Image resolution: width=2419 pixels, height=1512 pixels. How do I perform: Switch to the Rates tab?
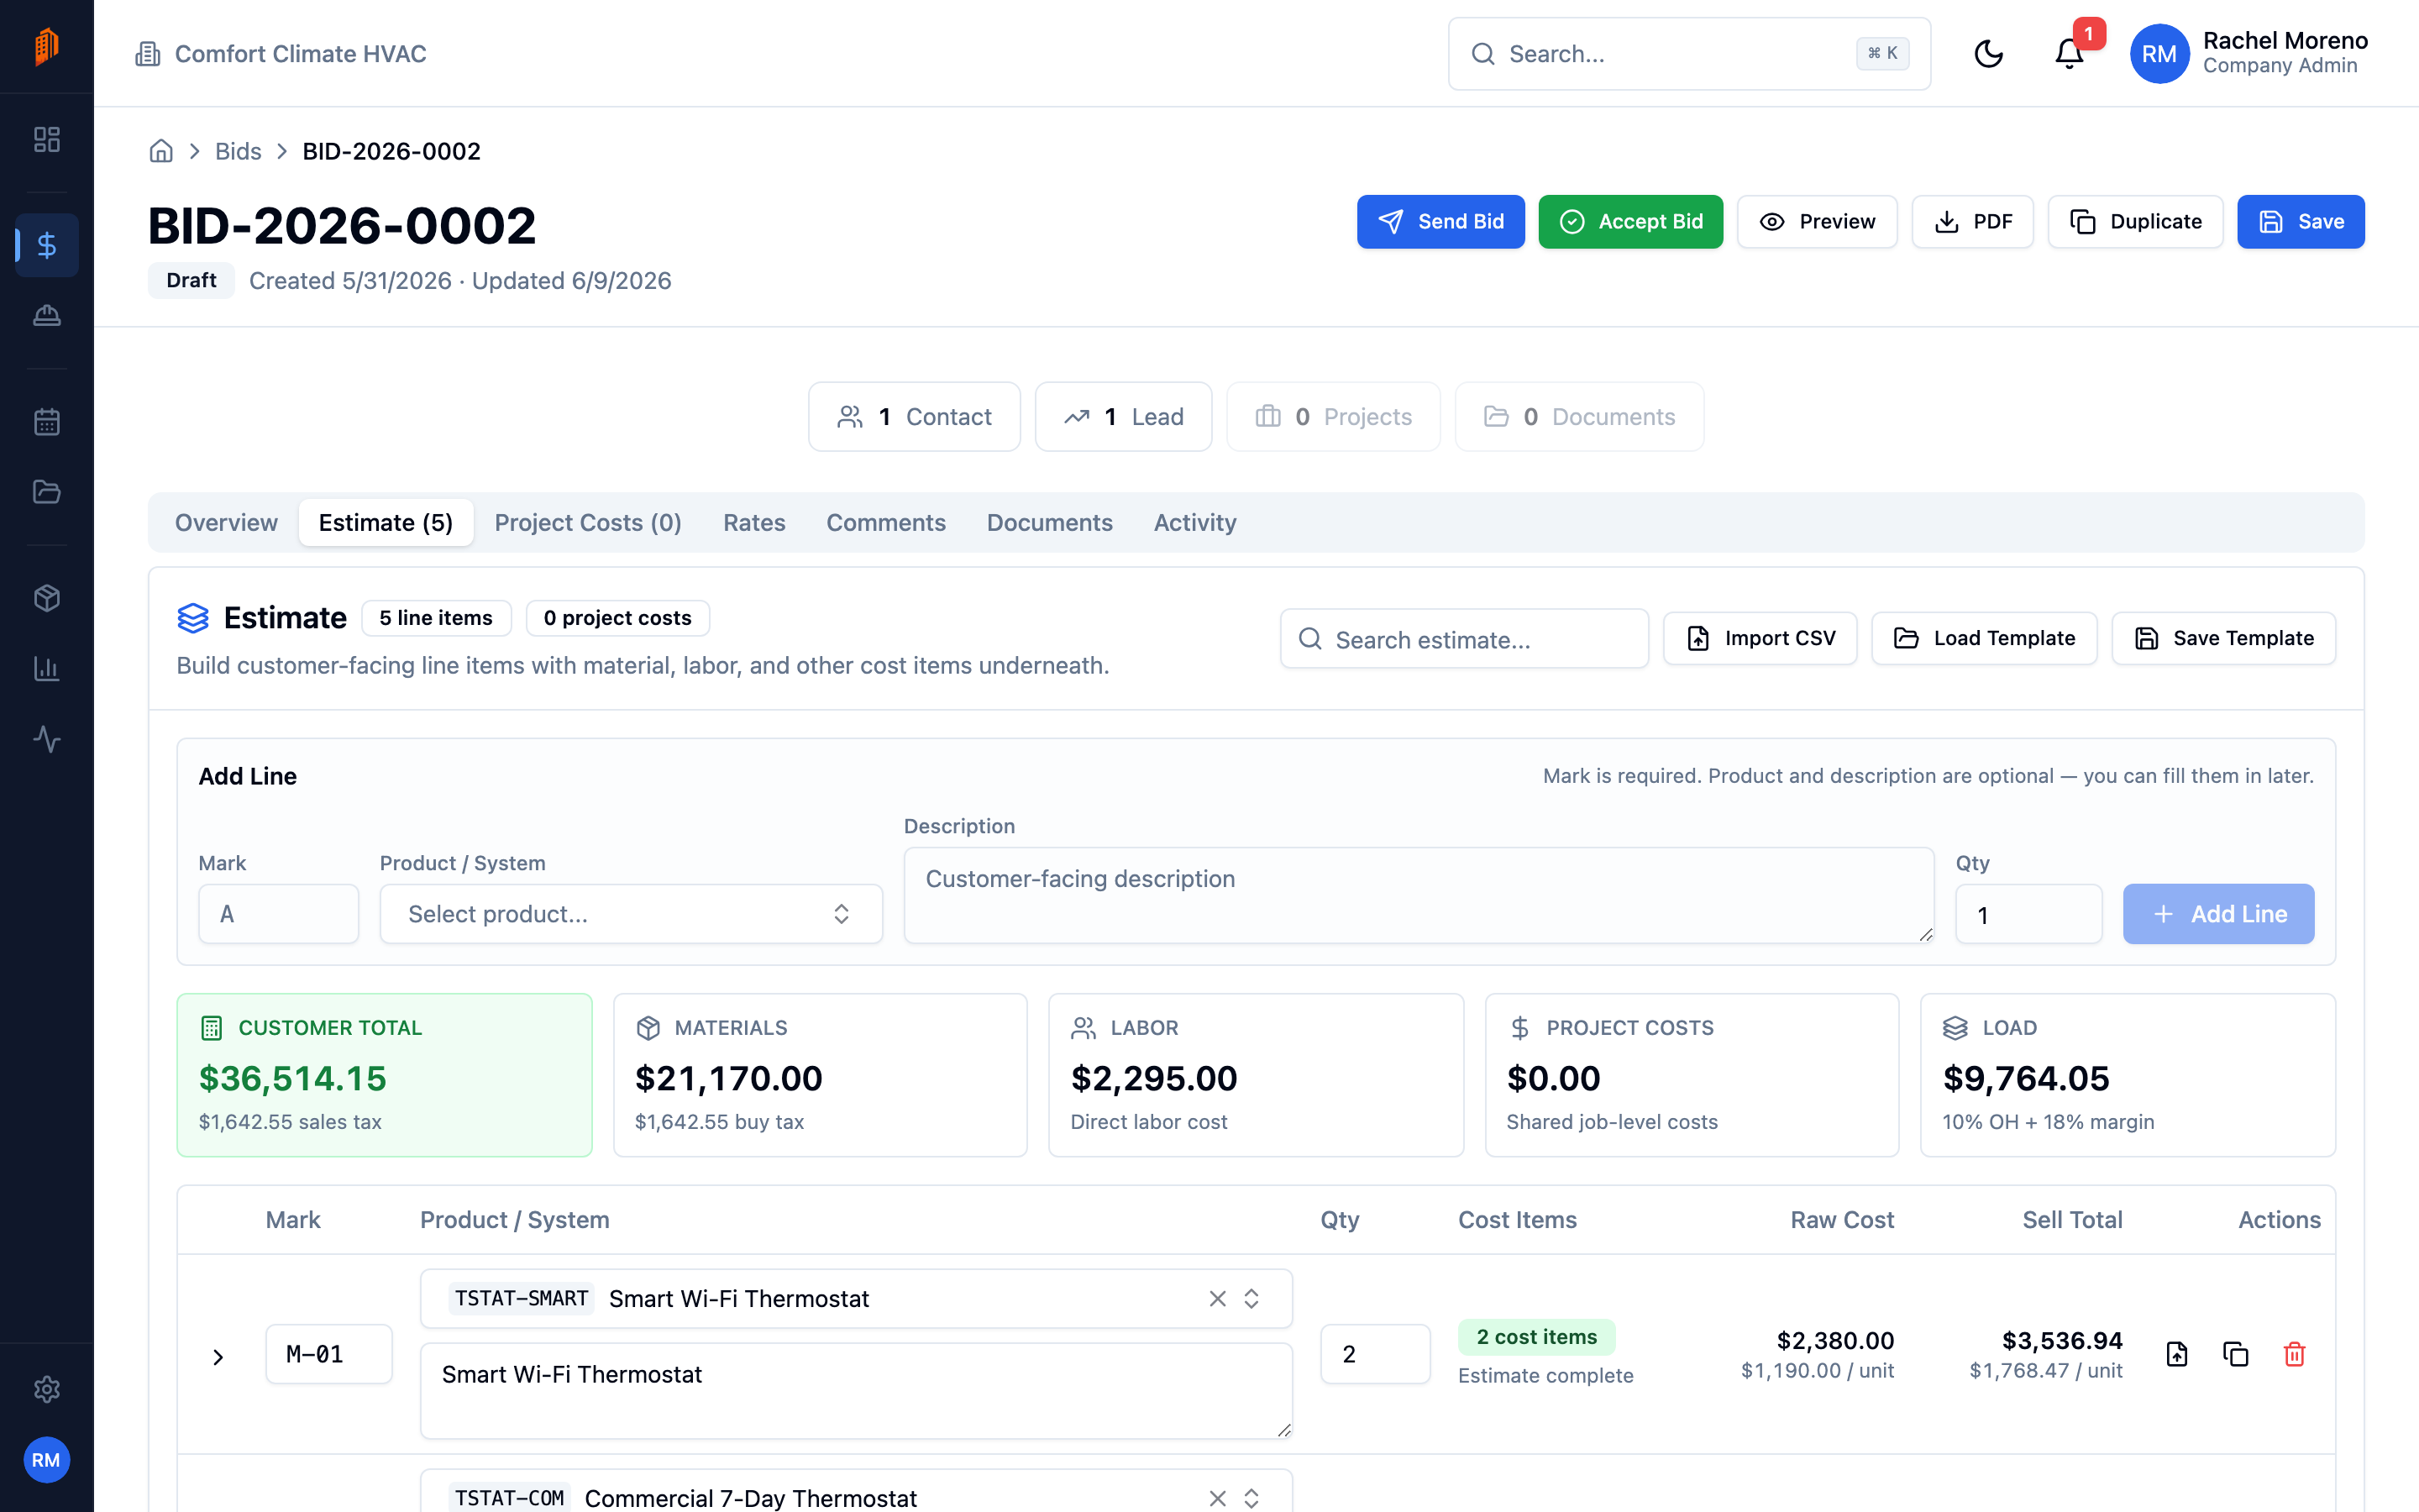(x=753, y=522)
